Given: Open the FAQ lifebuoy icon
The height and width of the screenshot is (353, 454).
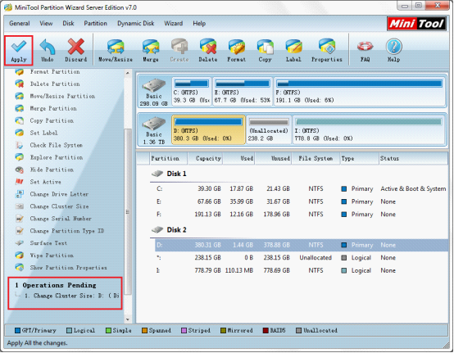Looking at the screenshot, I should click(x=365, y=51).
